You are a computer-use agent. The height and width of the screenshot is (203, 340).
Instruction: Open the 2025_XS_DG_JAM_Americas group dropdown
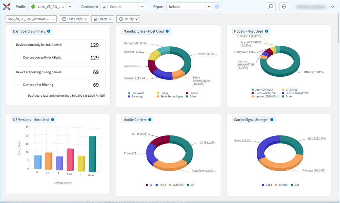(31, 19)
